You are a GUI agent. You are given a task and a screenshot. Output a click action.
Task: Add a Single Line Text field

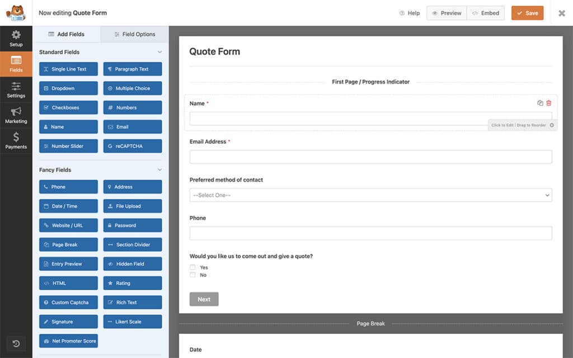click(68, 69)
